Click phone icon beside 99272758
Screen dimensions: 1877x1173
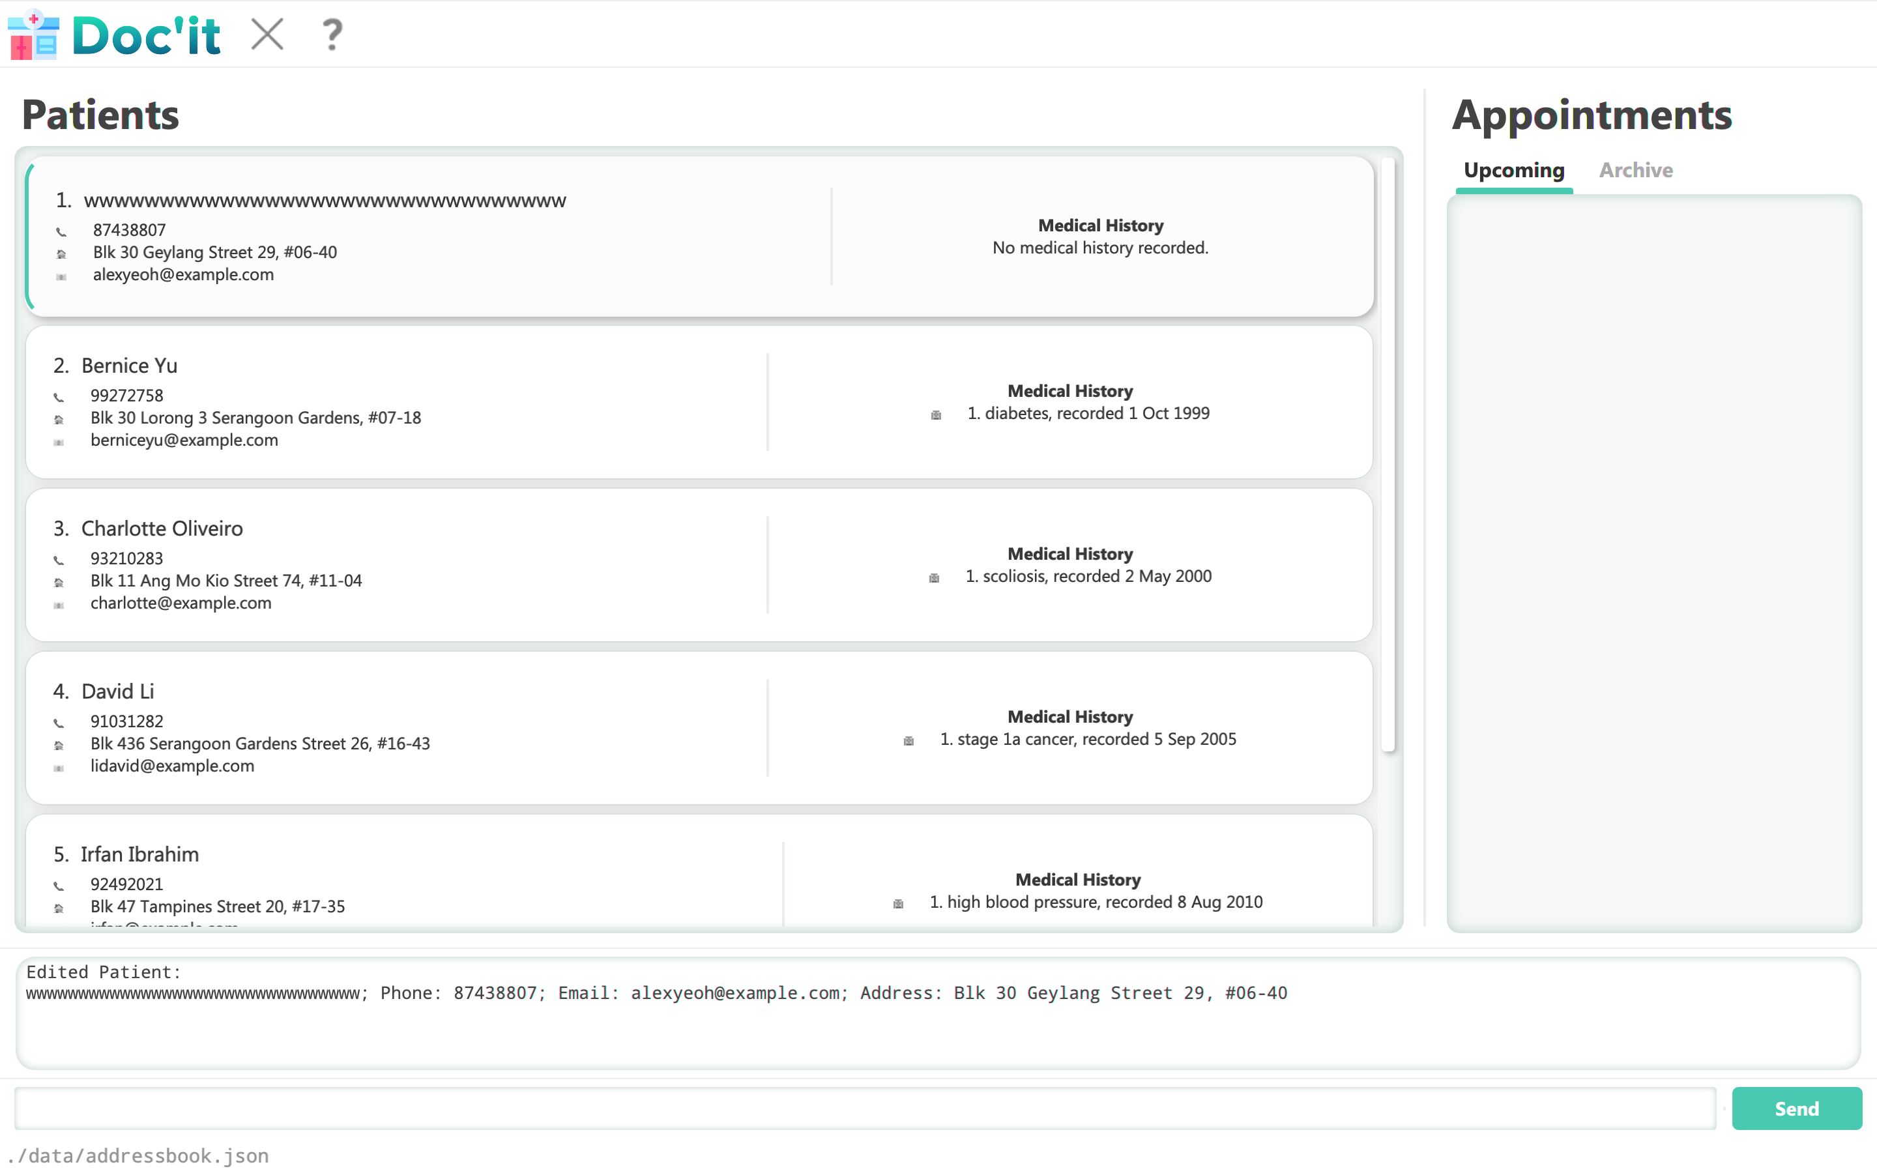click(59, 398)
